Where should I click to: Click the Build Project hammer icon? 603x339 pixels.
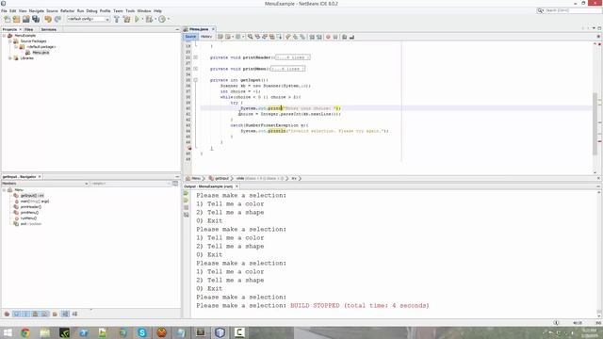click(117, 19)
